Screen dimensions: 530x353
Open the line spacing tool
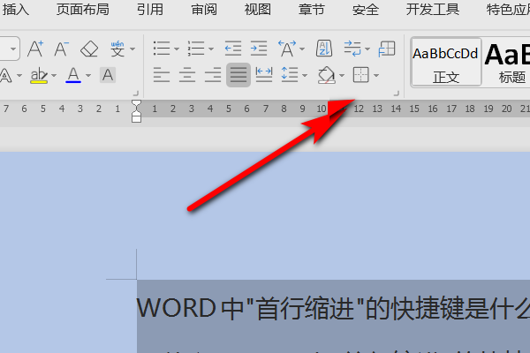290,75
